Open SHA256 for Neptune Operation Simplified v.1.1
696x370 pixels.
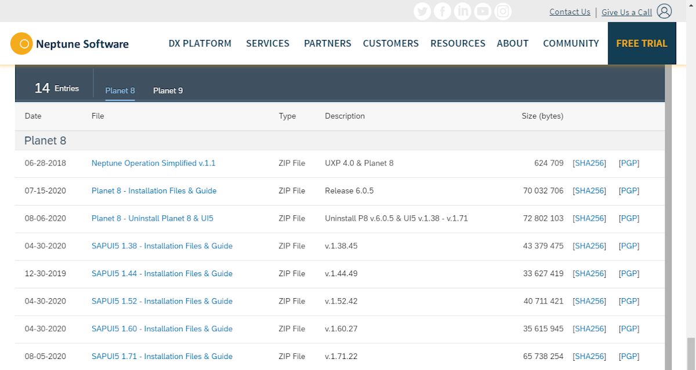(589, 163)
